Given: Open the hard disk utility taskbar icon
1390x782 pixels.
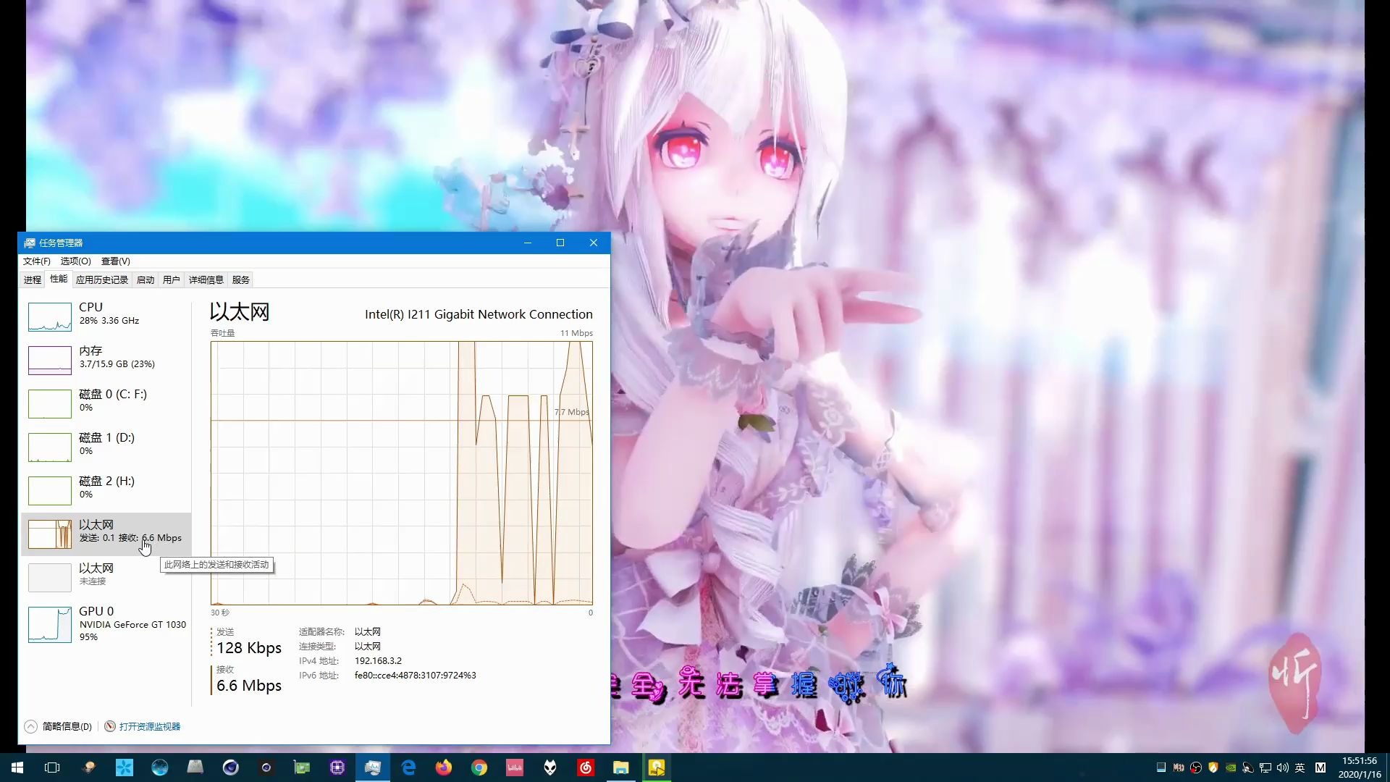Looking at the screenshot, I should pyautogui.click(x=89, y=768).
